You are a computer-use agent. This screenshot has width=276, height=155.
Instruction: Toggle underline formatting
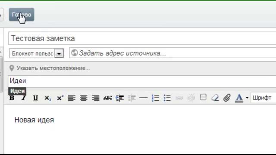[x=35, y=98]
